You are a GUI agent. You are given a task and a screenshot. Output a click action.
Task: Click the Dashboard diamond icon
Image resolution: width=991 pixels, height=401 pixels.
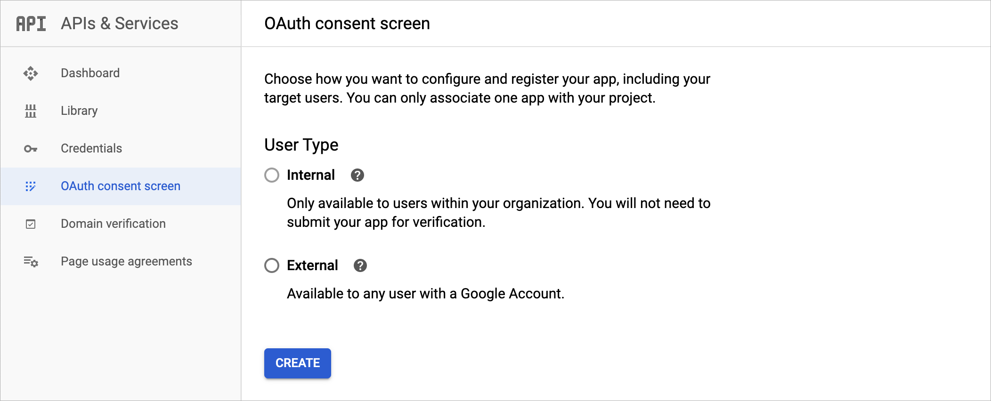pyautogui.click(x=31, y=73)
